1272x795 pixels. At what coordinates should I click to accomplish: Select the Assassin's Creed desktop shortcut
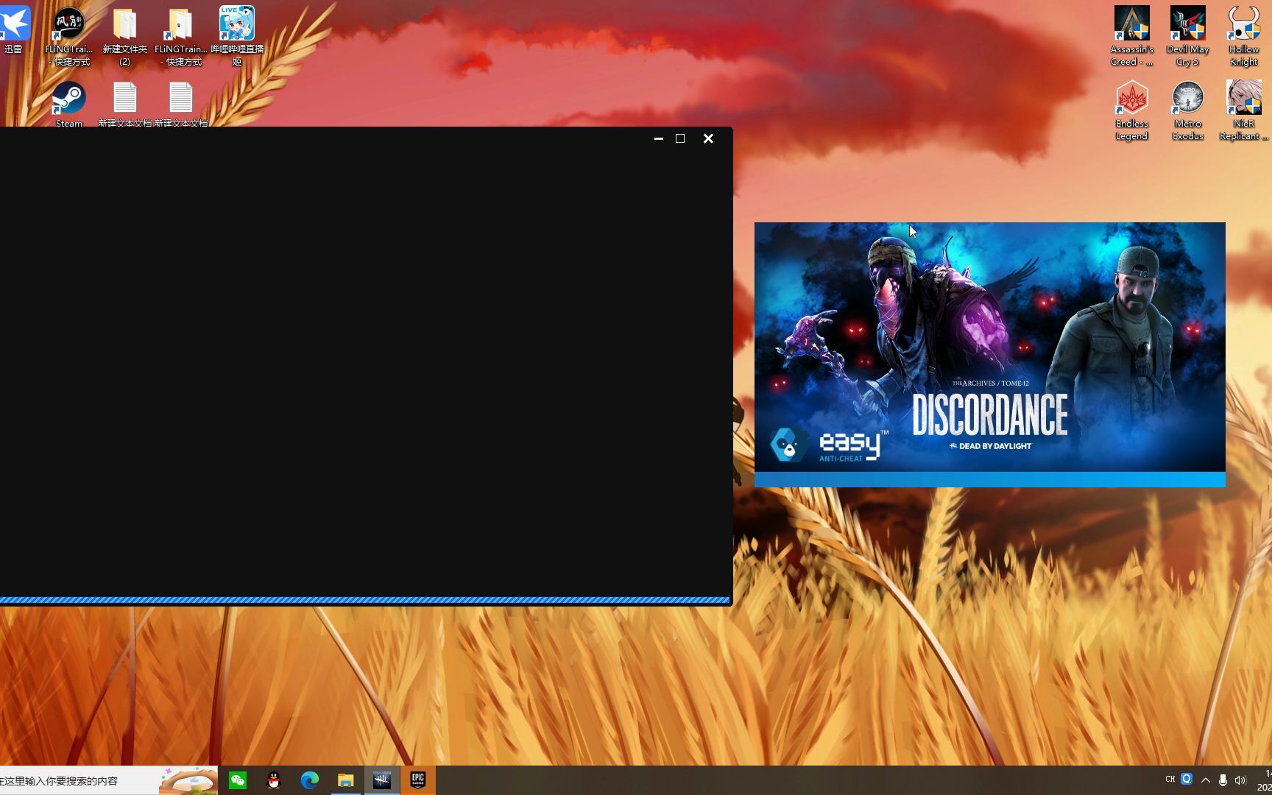1131,36
